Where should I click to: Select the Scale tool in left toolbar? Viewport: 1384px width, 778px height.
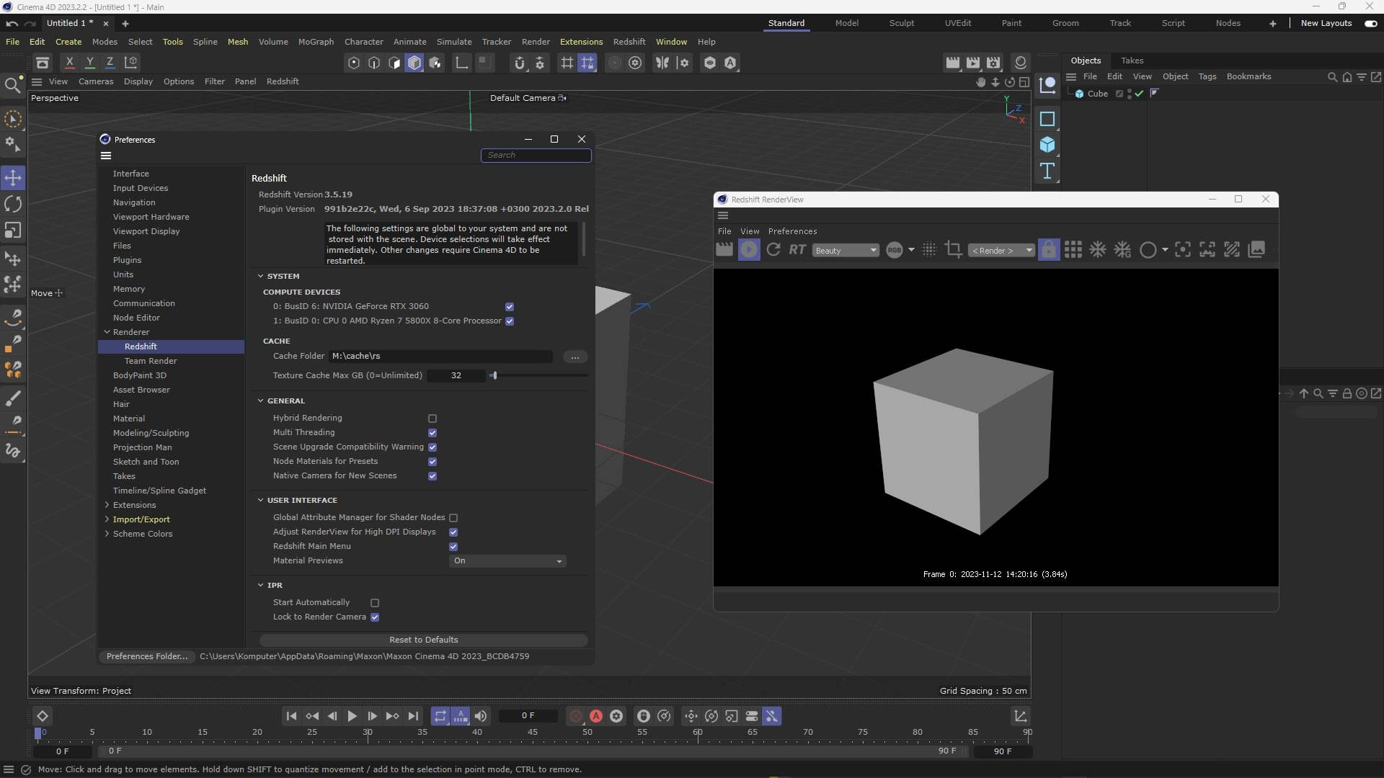click(x=13, y=231)
